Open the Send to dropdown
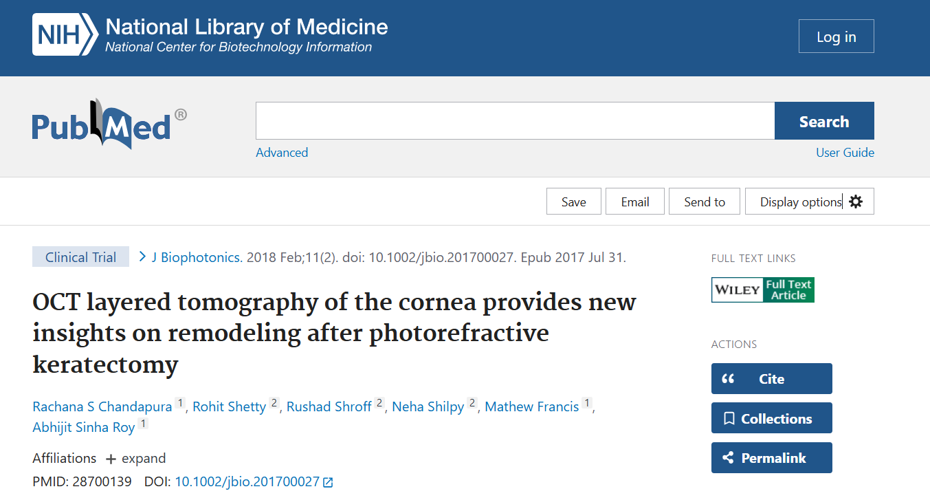The width and height of the screenshot is (930, 500). pos(704,201)
